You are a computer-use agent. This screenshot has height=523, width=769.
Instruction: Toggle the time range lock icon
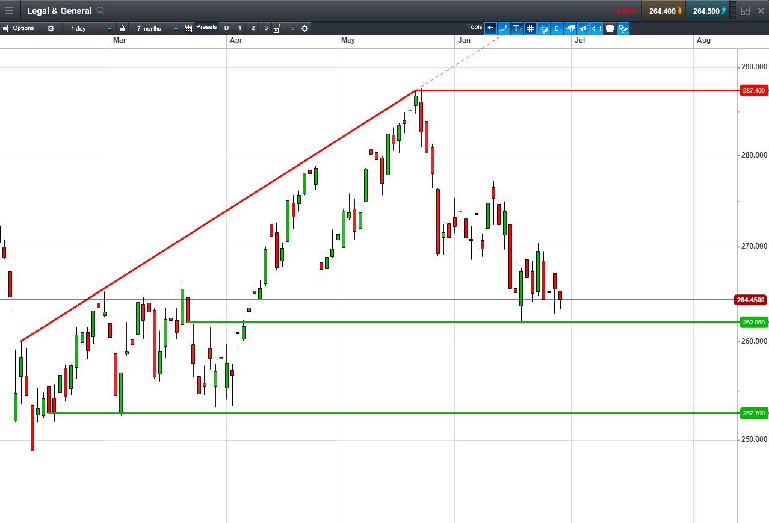pyautogui.click(x=122, y=28)
